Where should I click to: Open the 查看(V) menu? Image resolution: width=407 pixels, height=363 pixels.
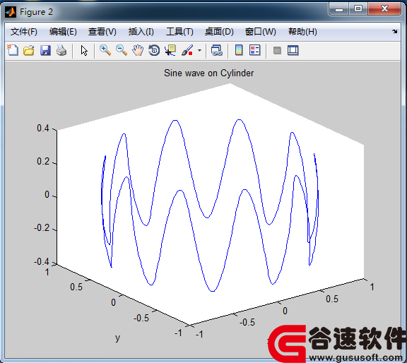(x=102, y=32)
